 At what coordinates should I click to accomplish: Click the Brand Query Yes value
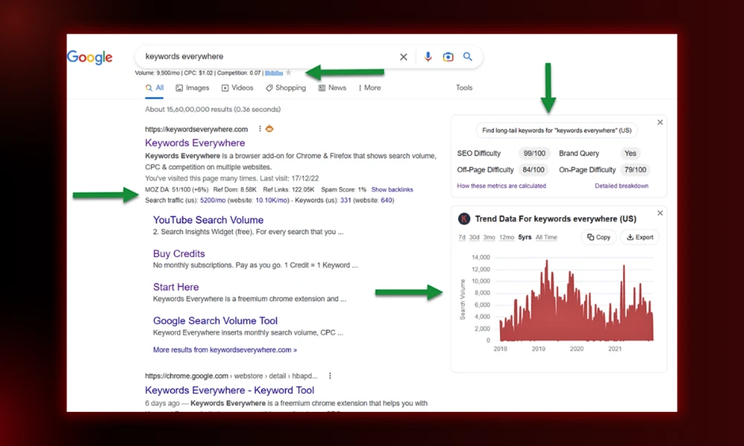[630, 153]
